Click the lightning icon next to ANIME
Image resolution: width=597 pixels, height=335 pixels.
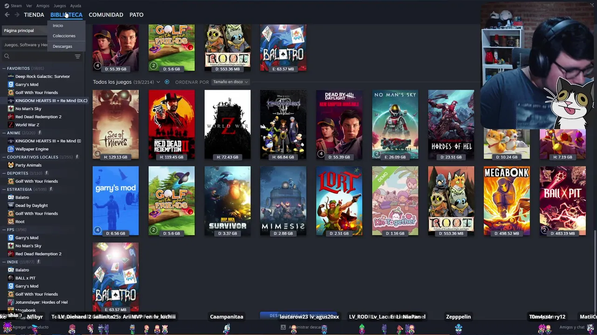[x=40, y=133]
